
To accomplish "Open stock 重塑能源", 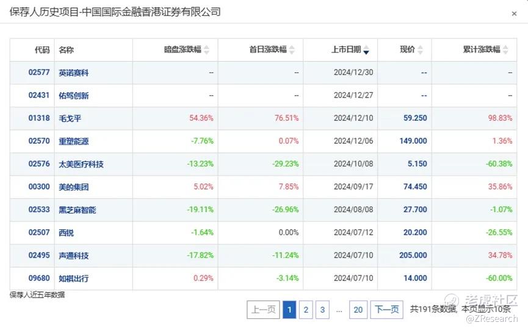I will [74, 141].
